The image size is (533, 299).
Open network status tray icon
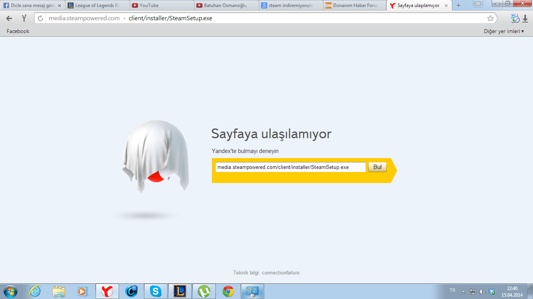point(473,291)
